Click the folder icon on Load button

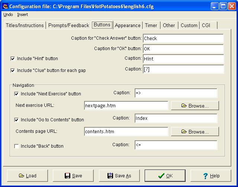coord(22,175)
